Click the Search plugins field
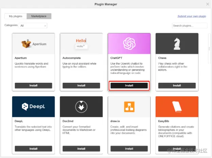Screen dimensions: 212x158 190,26
